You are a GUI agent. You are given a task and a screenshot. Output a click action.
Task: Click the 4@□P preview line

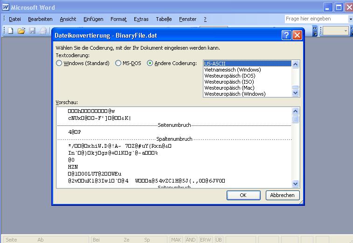[x=75, y=132]
